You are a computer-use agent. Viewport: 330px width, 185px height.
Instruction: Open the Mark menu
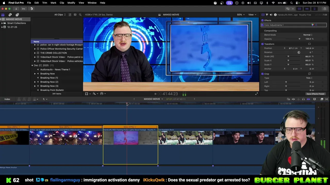[53, 3]
